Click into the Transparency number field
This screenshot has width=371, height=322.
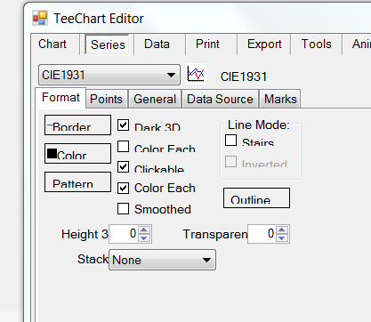(x=262, y=234)
